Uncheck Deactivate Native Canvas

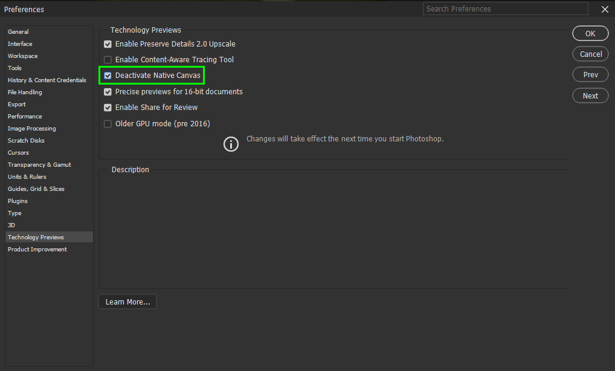pyautogui.click(x=108, y=76)
